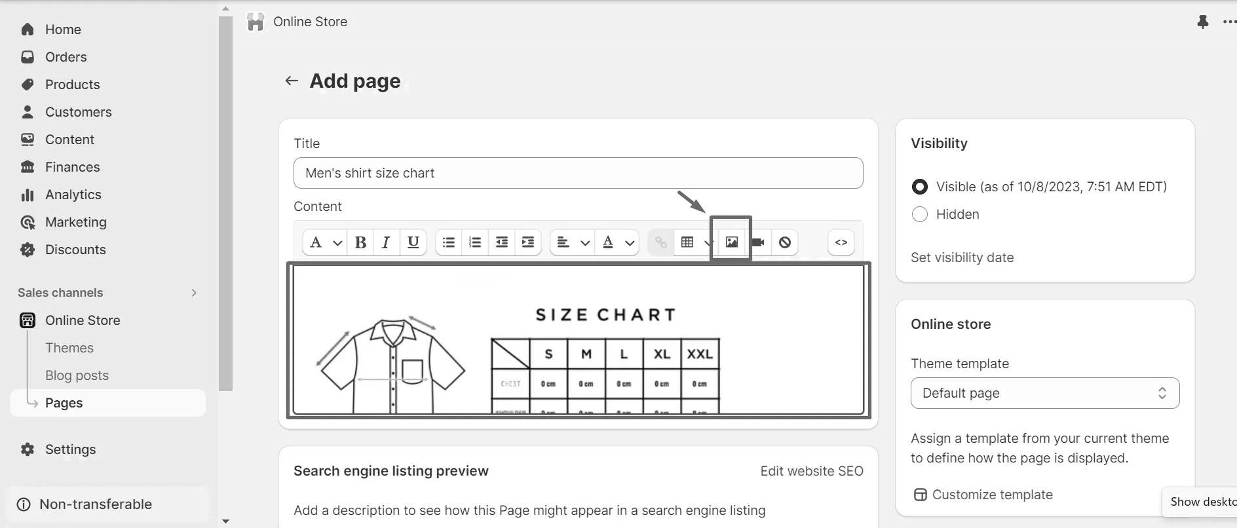Image resolution: width=1237 pixels, height=528 pixels.
Task: Expand the Sales channels section
Action: [194, 293]
